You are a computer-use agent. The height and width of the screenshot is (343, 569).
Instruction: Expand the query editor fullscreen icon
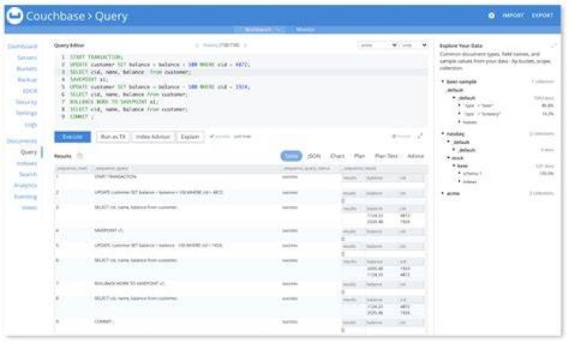tap(420, 136)
